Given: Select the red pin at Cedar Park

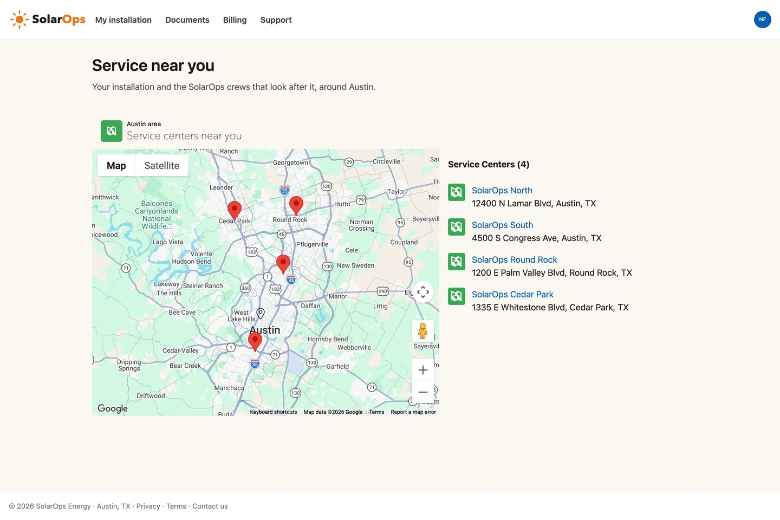Looking at the screenshot, I should pos(234,210).
